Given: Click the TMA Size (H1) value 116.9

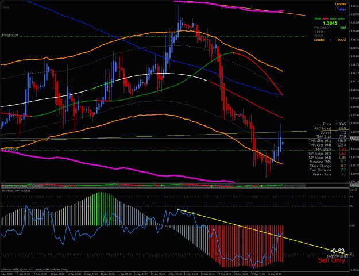Looking at the screenshot, I should coord(341,141).
